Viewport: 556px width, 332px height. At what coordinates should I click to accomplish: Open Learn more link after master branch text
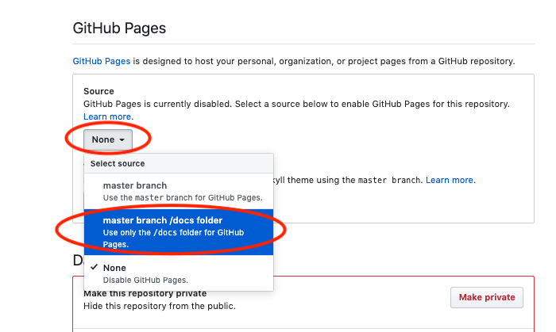tap(450, 180)
